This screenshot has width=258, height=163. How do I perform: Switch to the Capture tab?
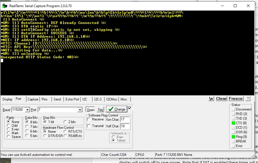click(33, 99)
